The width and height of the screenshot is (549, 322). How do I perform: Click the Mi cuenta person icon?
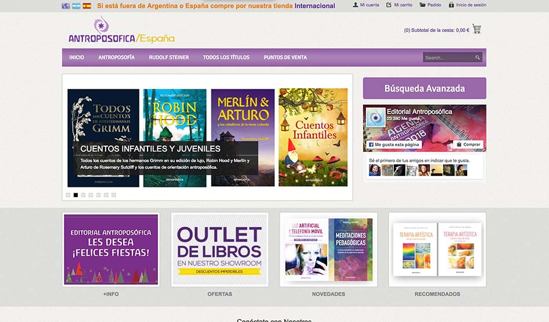(x=356, y=5)
